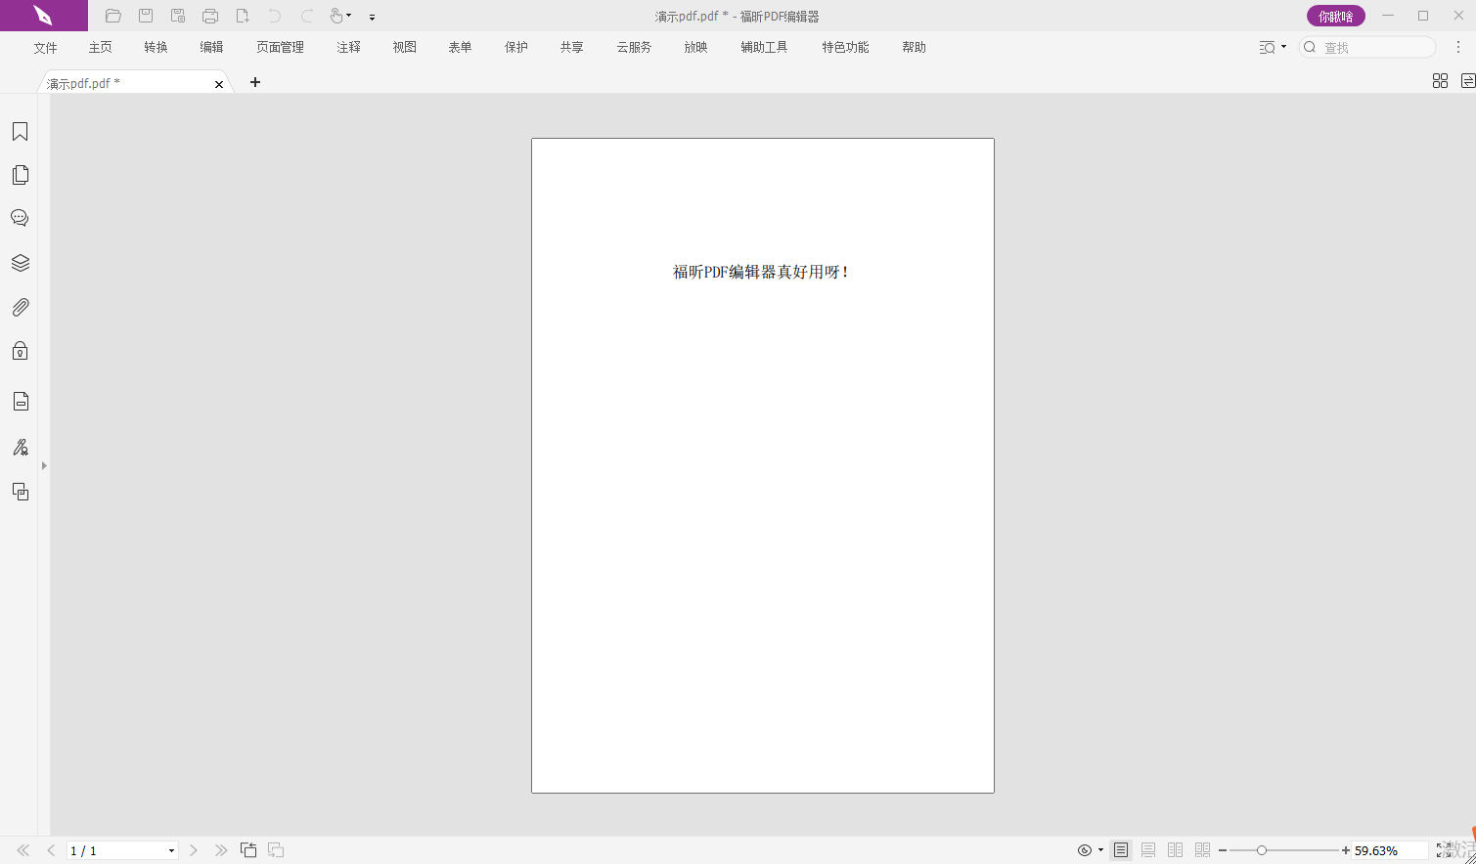This screenshot has height=864, width=1476.
Task: Click the new tab plus button
Action: coord(255,82)
